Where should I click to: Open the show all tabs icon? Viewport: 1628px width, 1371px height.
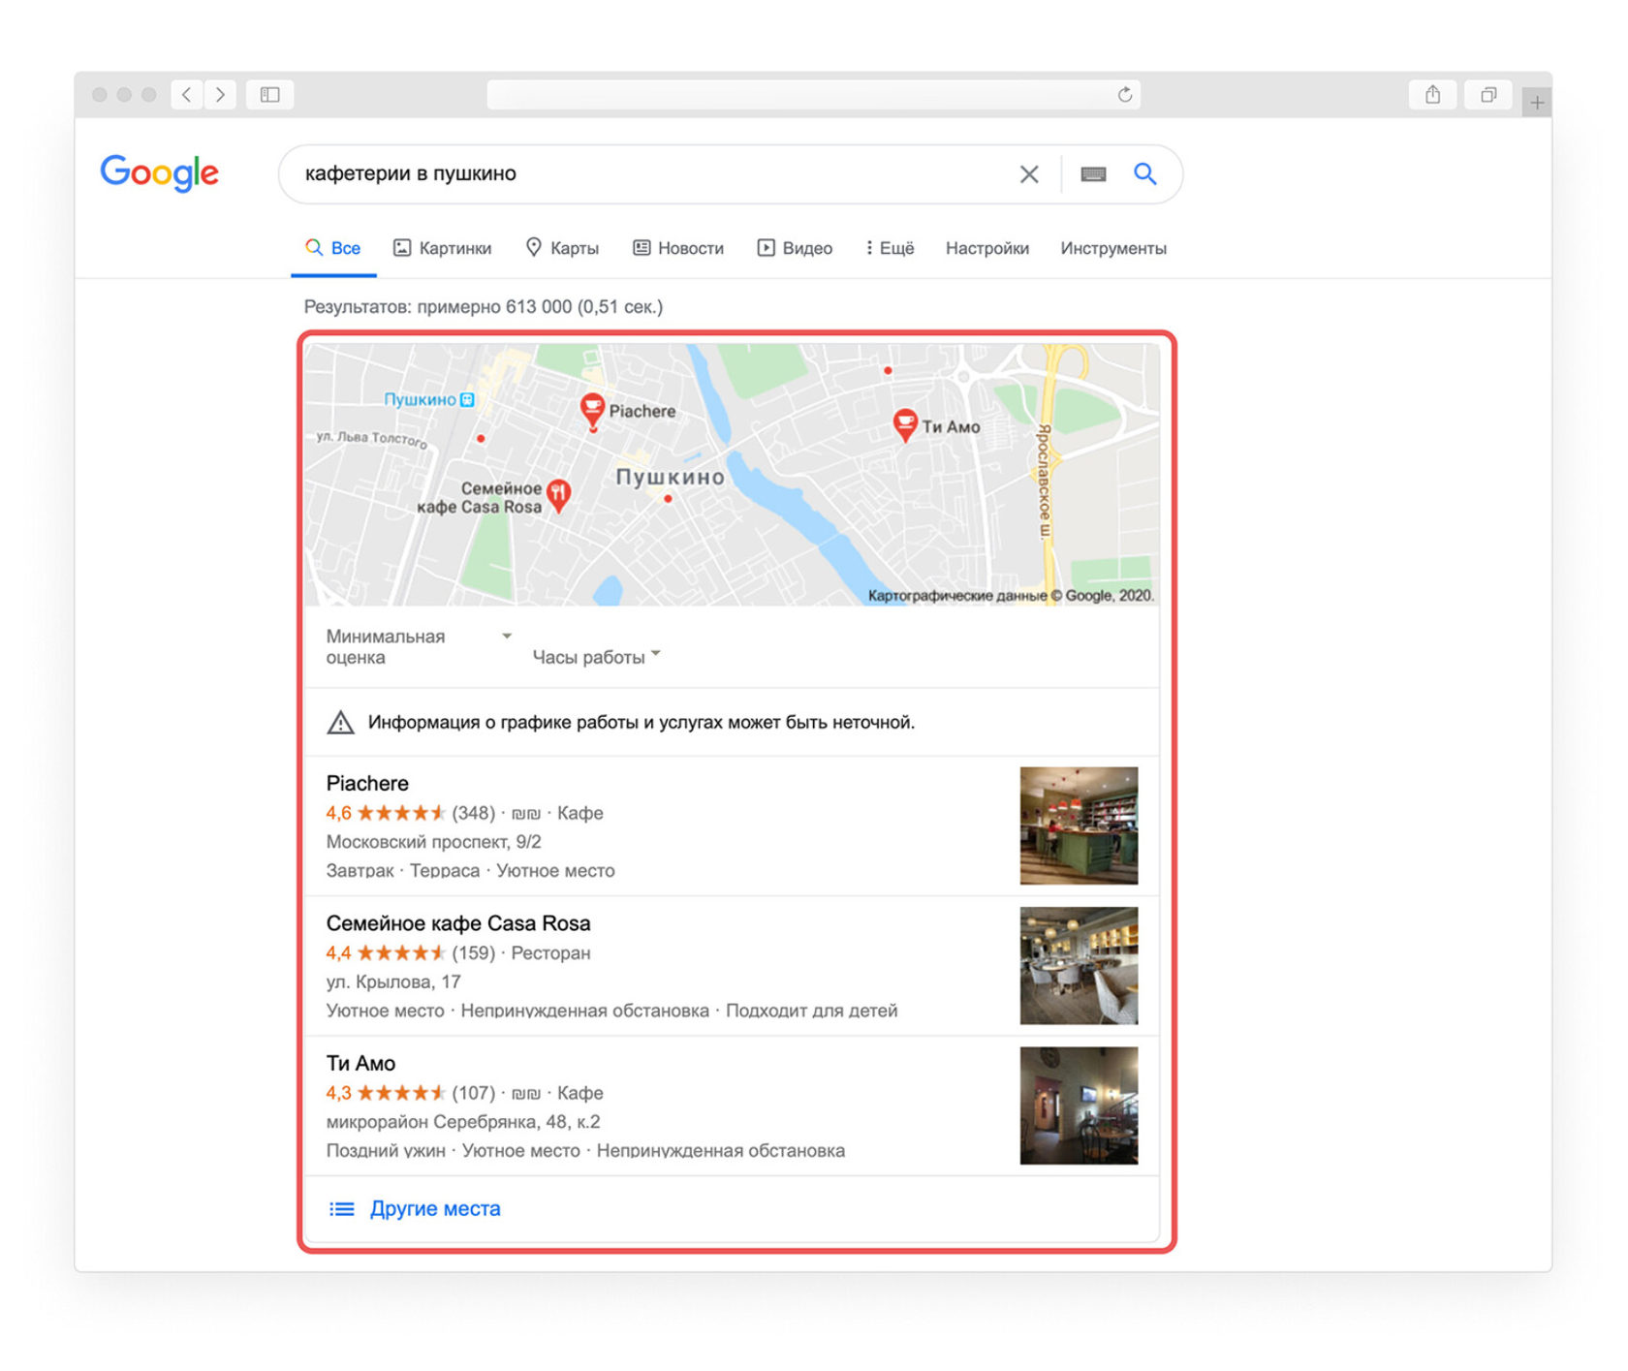point(1488,94)
